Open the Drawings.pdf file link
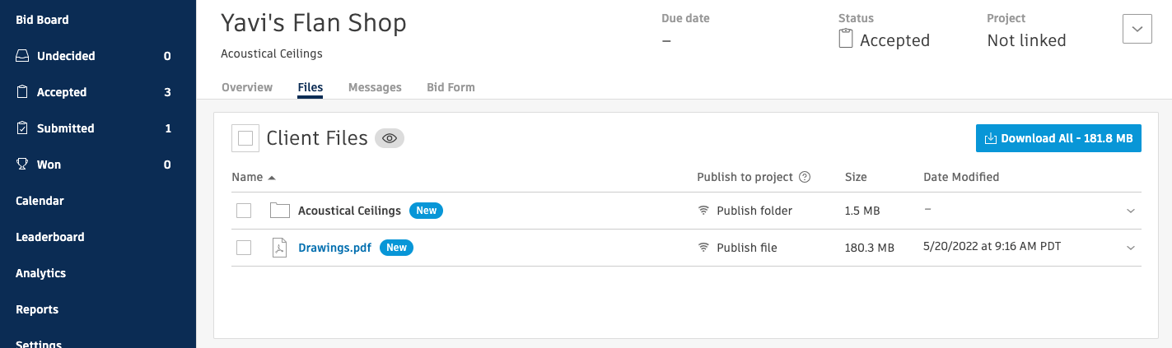This screenshot has height=348, width=1172. [x=334, y=248]
